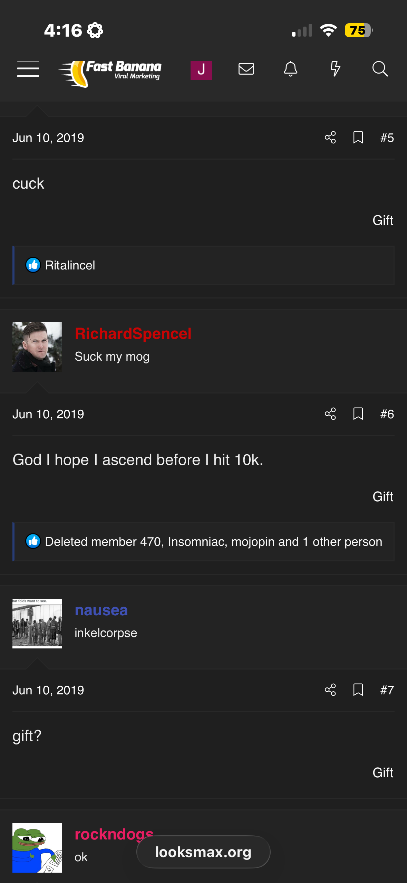Tap the lightning bolt what's new icon

click(x=335, y=69)
